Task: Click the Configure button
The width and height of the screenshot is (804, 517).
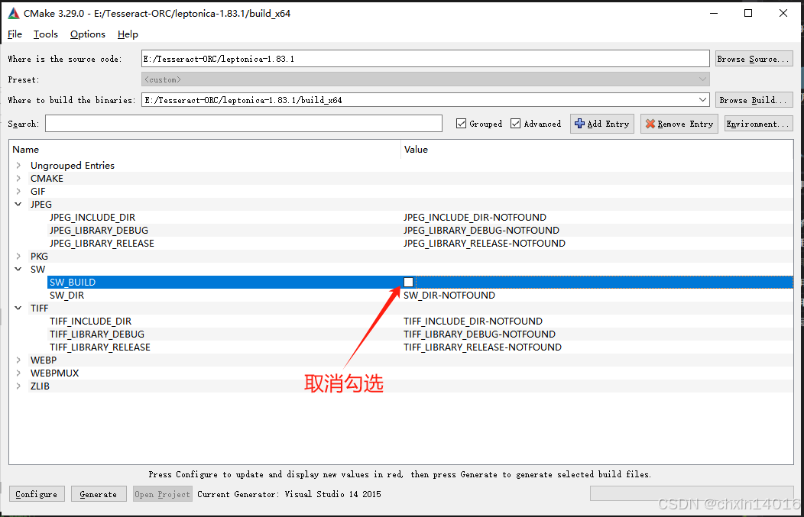Action: (37, 494)
